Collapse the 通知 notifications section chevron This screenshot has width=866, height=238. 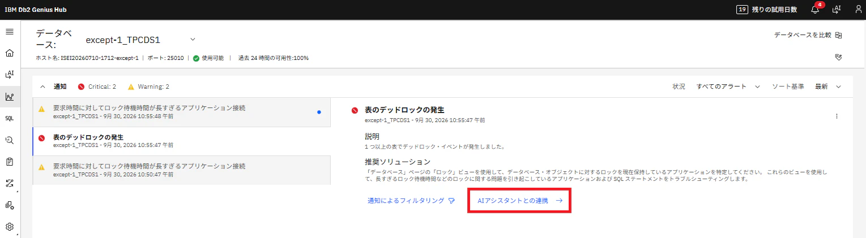tap(42, 86)
